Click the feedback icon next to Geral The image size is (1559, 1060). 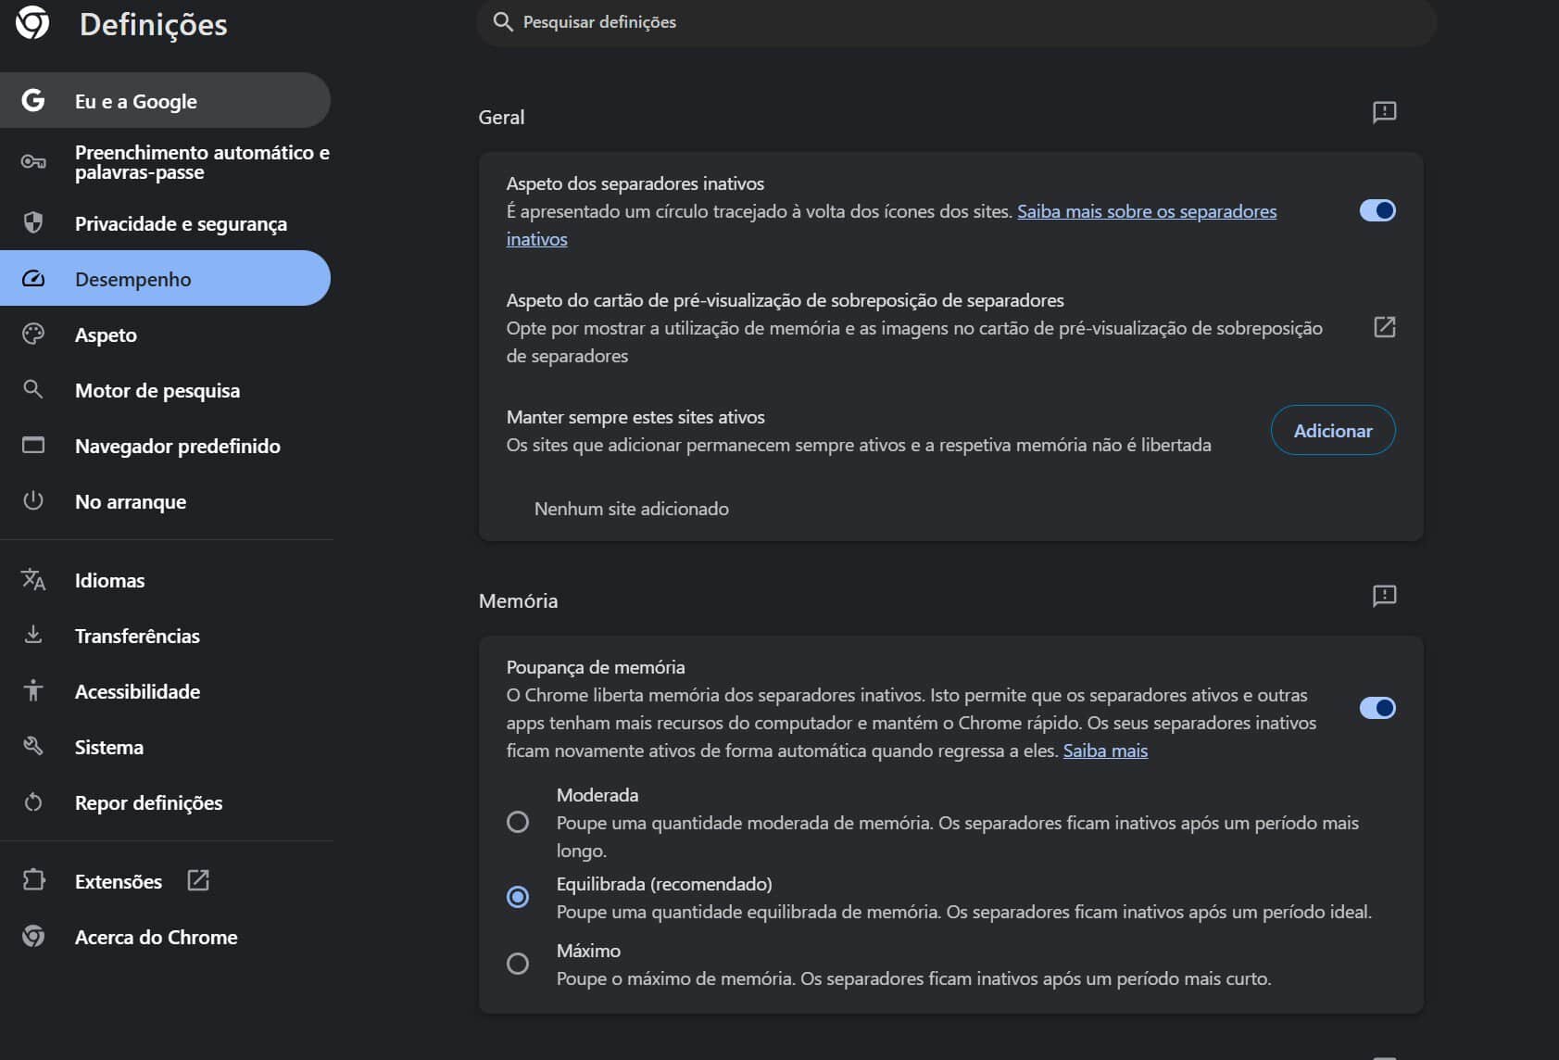coord(1384,113)
